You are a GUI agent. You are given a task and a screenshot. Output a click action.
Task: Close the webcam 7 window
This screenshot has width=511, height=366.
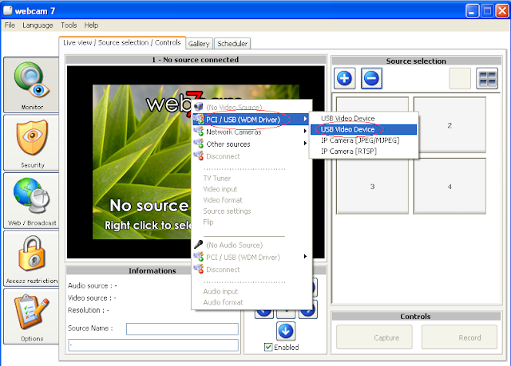[x=502, y=11]
